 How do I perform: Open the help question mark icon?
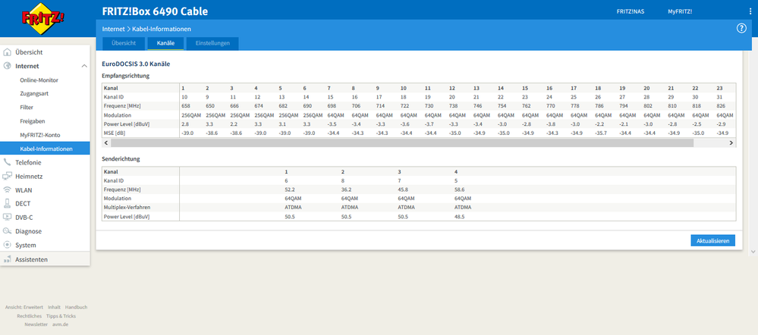pyautogui.click(x=741, y=29)
